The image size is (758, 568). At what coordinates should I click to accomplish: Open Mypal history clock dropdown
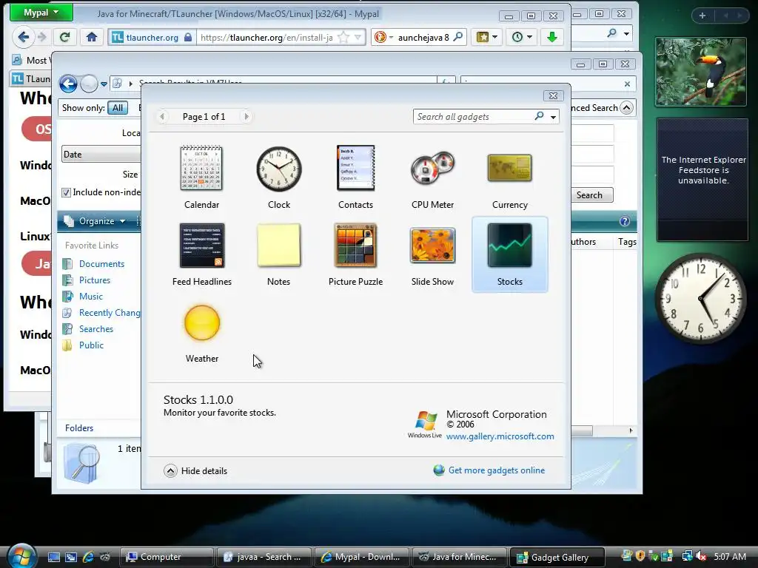(522, 37)
